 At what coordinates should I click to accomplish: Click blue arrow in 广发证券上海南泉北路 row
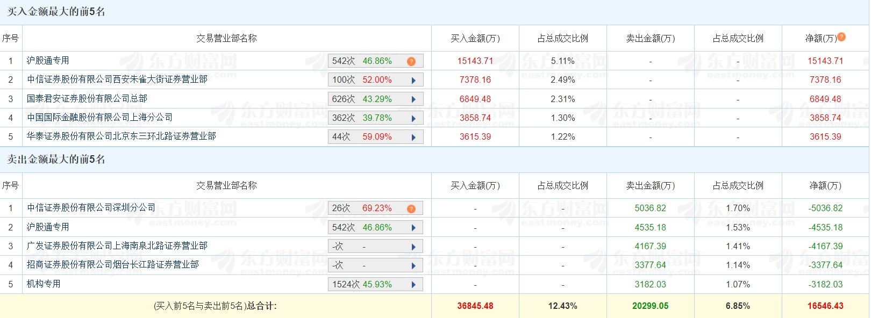click(x=413, y=247)
